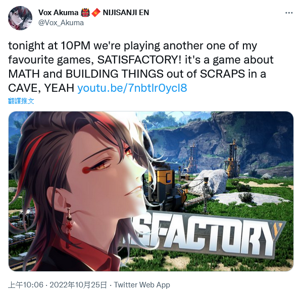Open the Vox Akuma display name
The image size is (302, 298).
tap(58, 13)
